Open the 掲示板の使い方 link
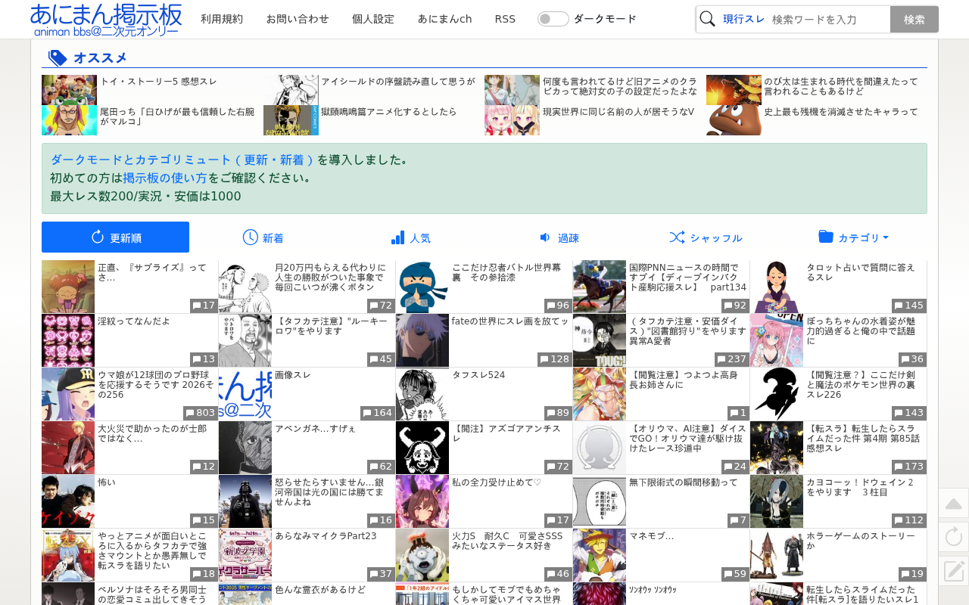969x605 pixels. pos(165,178)
